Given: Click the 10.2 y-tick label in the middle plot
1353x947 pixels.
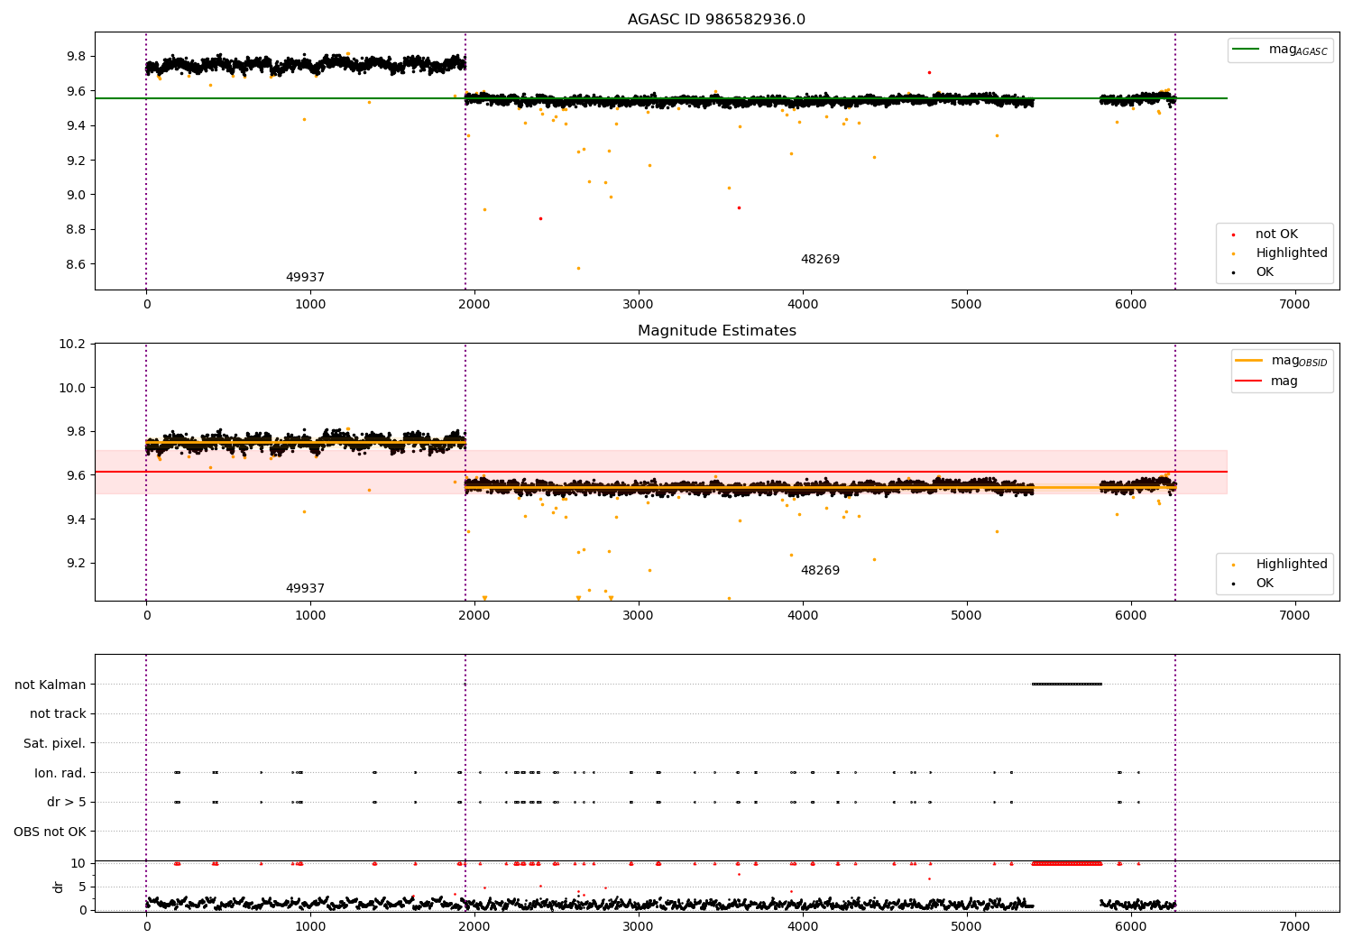Looking at the screenshot, I should click(x=72, y=344).
